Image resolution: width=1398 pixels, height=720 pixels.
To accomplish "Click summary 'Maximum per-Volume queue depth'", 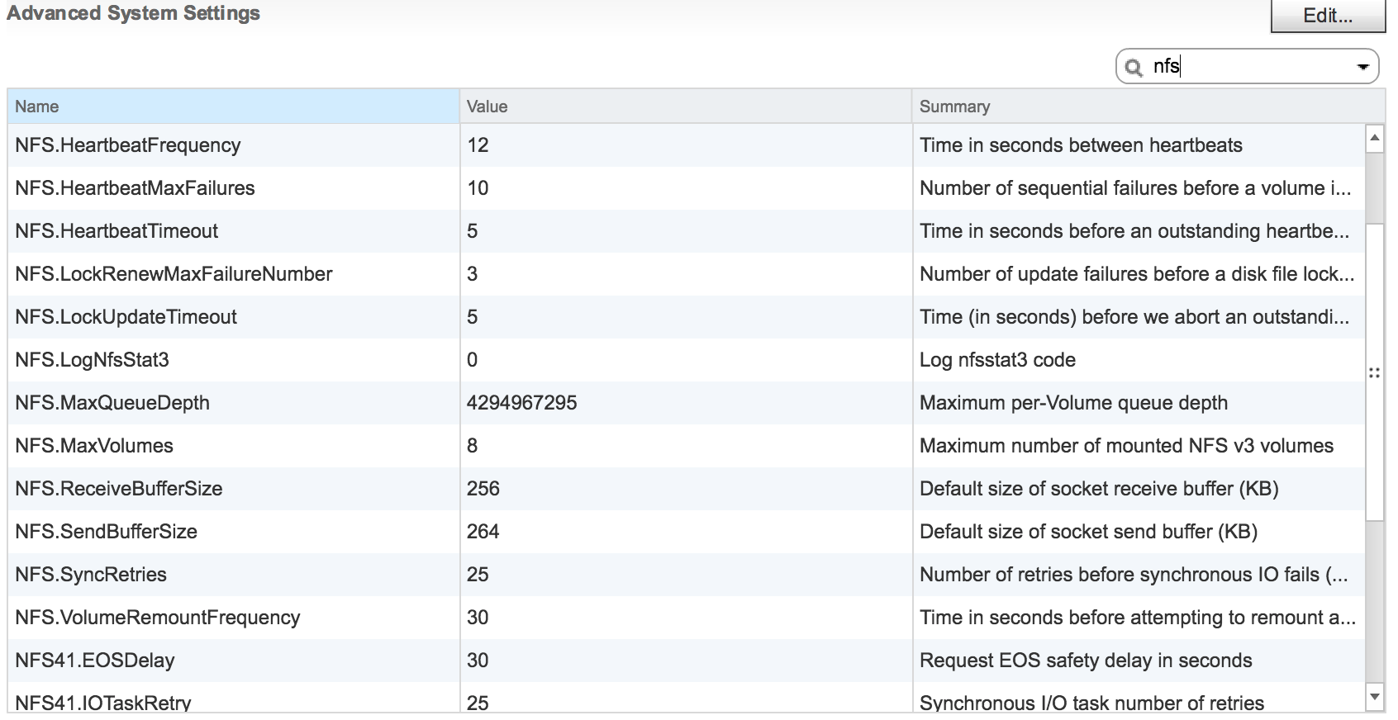I will coord(1073,403).
